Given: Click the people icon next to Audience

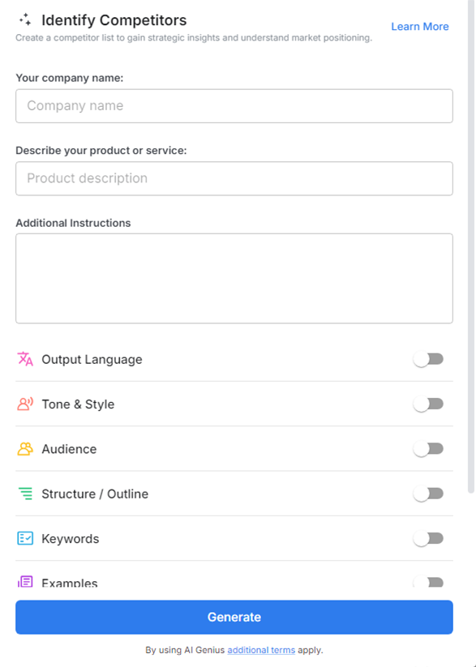Looking at the screenshot, I should coord(24,448).
